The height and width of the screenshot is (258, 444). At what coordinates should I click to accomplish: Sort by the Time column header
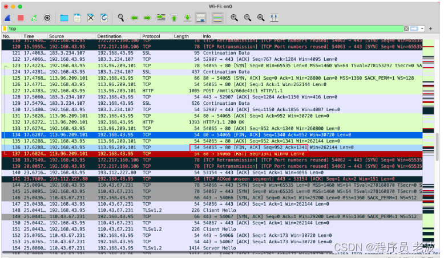point(35,36)
